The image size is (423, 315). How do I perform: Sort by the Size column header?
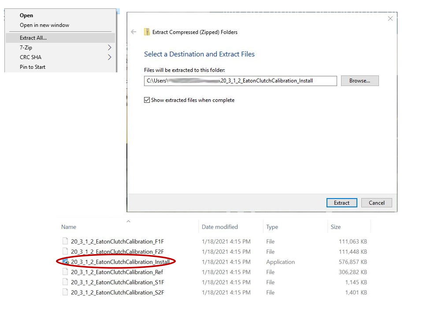point(336,227)
